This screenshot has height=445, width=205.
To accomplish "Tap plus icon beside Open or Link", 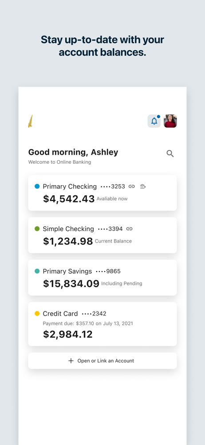I will coord(71,361).
